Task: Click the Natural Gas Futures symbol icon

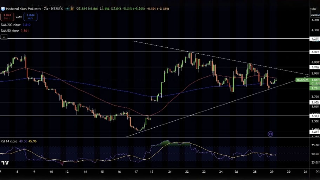Action: point(3,9)
